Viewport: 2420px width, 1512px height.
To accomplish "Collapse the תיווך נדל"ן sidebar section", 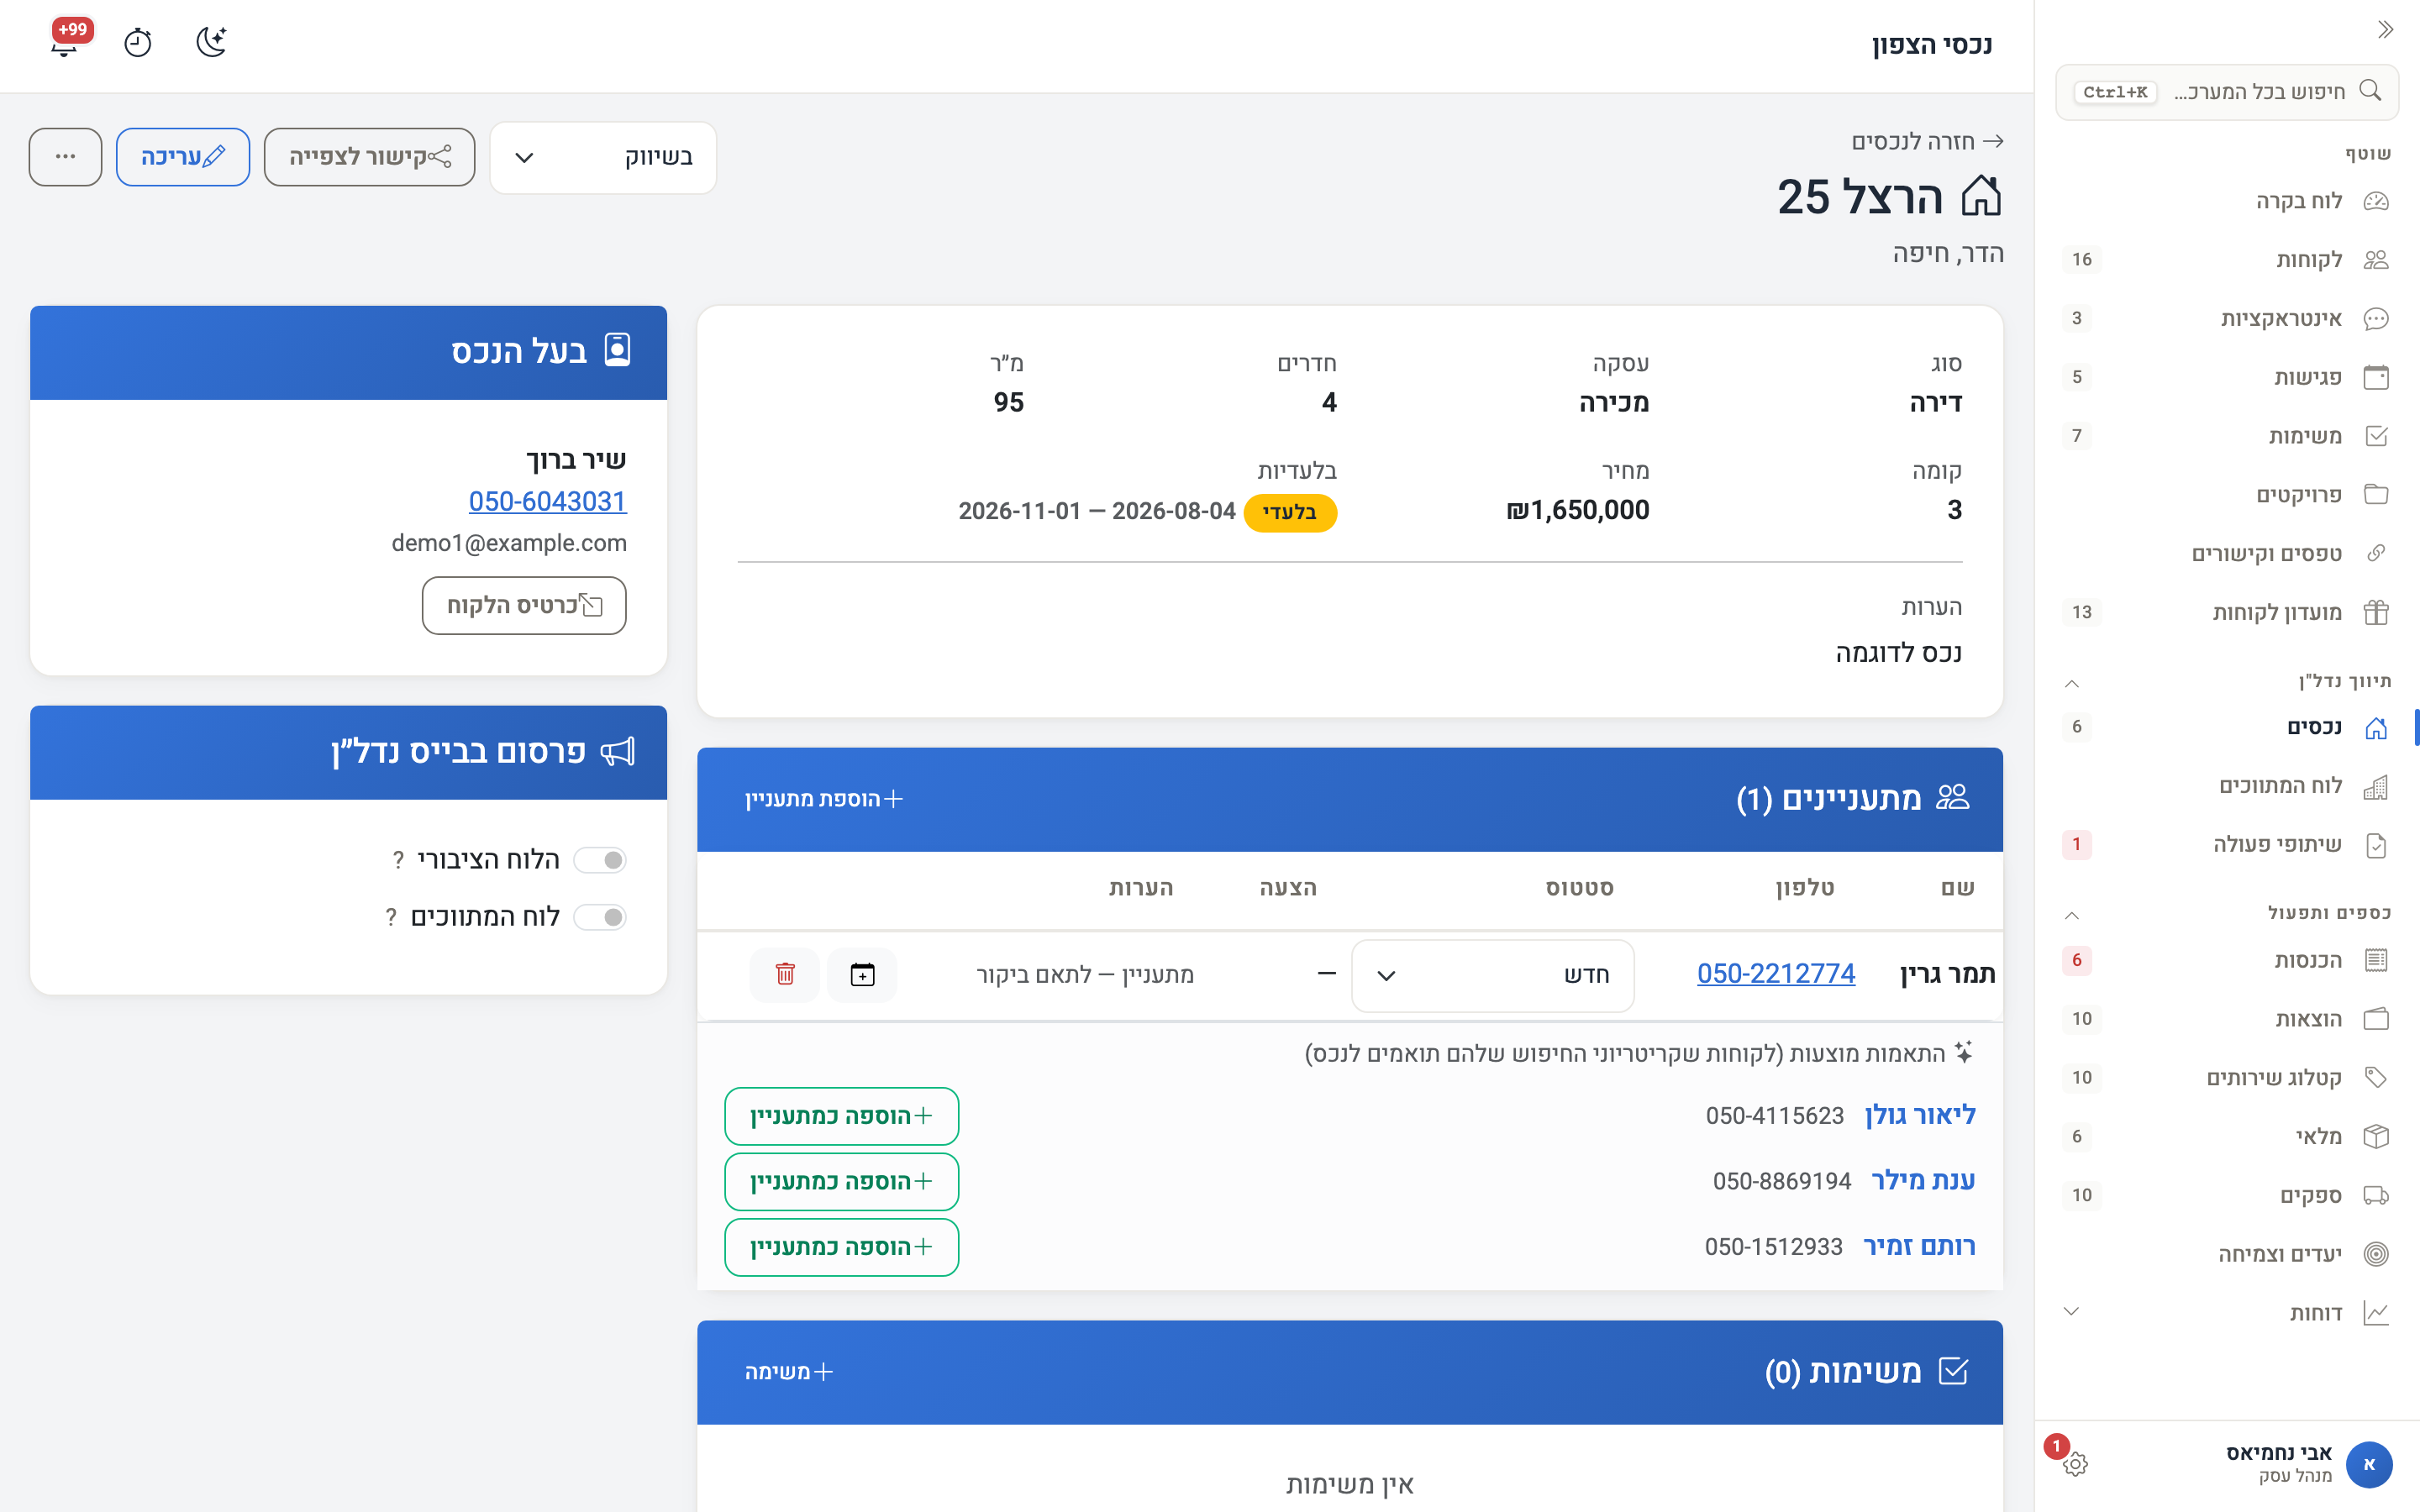I will point(2072,683).
